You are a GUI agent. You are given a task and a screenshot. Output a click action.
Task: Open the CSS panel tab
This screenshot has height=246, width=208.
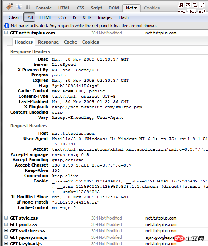80,8
